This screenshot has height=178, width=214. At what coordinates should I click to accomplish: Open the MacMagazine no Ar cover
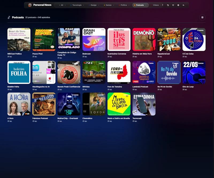pyautogui.click(x=44, y=72)
